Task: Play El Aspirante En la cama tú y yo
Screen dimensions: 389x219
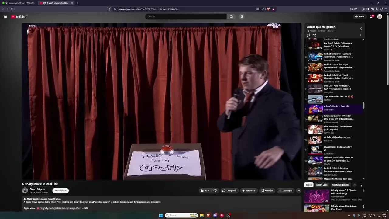Action: click(x=334, y=150)
